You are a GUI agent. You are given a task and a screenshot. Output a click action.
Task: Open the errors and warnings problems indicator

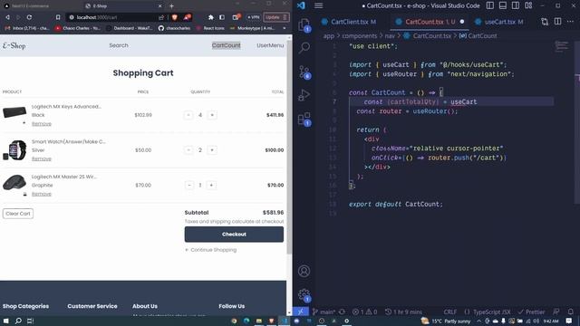(x=364, y=312)
